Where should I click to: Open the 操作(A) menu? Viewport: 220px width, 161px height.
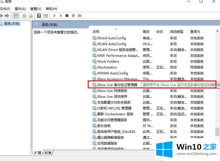tap(20, 9)
